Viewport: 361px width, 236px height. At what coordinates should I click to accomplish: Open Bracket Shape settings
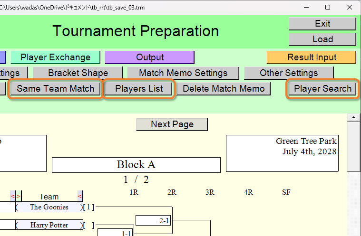[78, 73]
